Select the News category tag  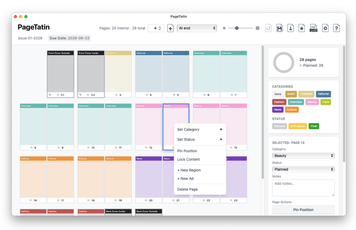click(278, 110)
